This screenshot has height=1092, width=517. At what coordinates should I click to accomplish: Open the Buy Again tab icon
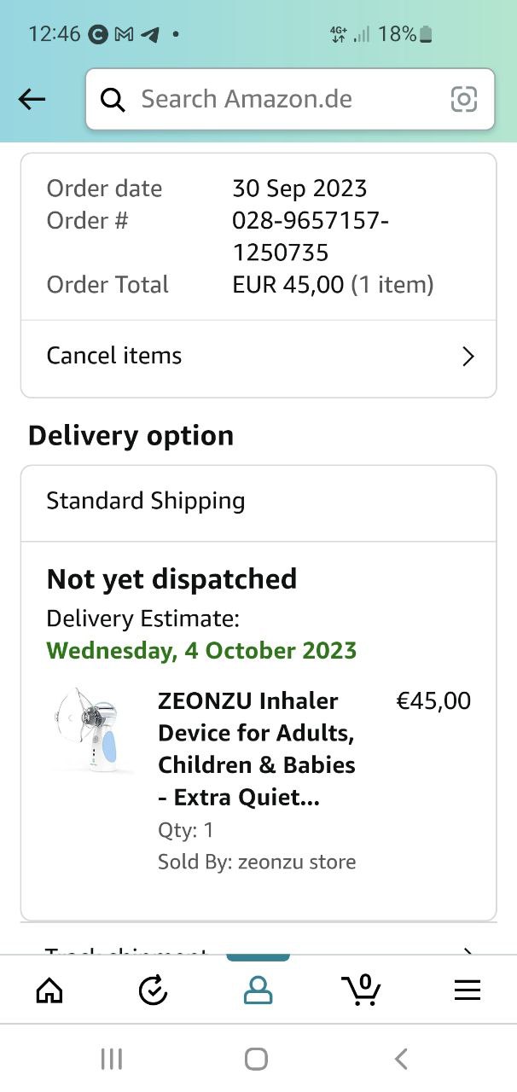(154, 990)
